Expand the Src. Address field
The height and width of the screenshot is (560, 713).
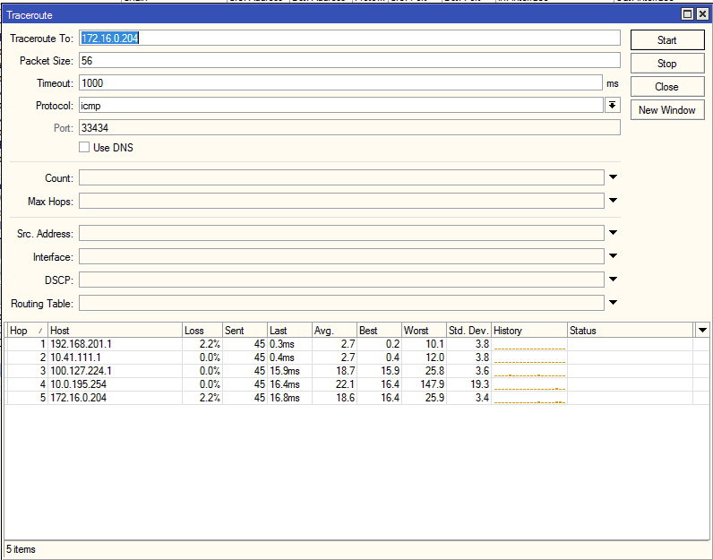613,233
